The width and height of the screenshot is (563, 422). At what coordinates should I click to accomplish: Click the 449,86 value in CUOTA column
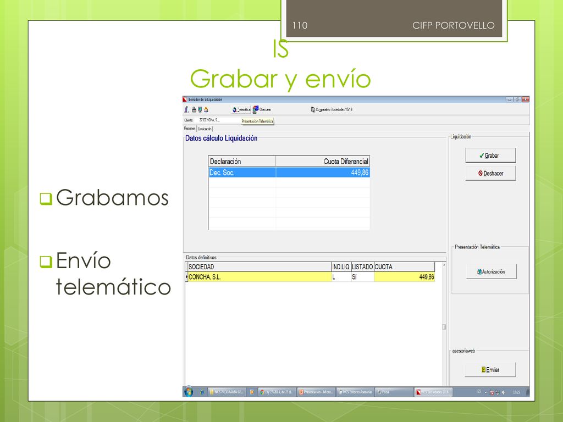[x=404, y=277]
